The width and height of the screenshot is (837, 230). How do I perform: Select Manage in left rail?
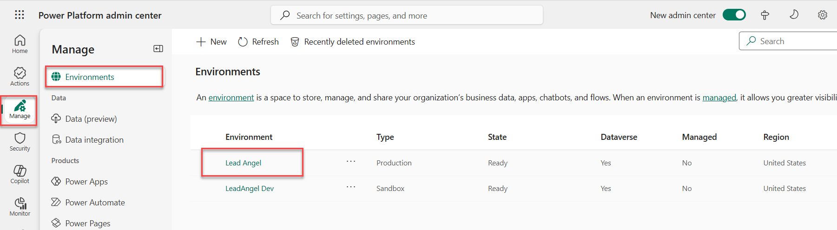(20, 110)
